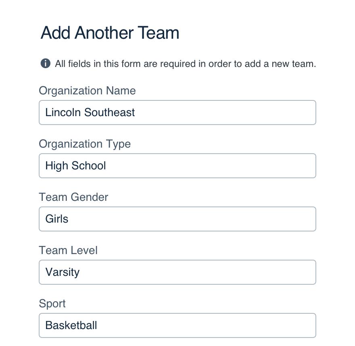This screenshot has width=355, height=346.
Task: Click the Team Gender label
Action: [x=73, y=197]
